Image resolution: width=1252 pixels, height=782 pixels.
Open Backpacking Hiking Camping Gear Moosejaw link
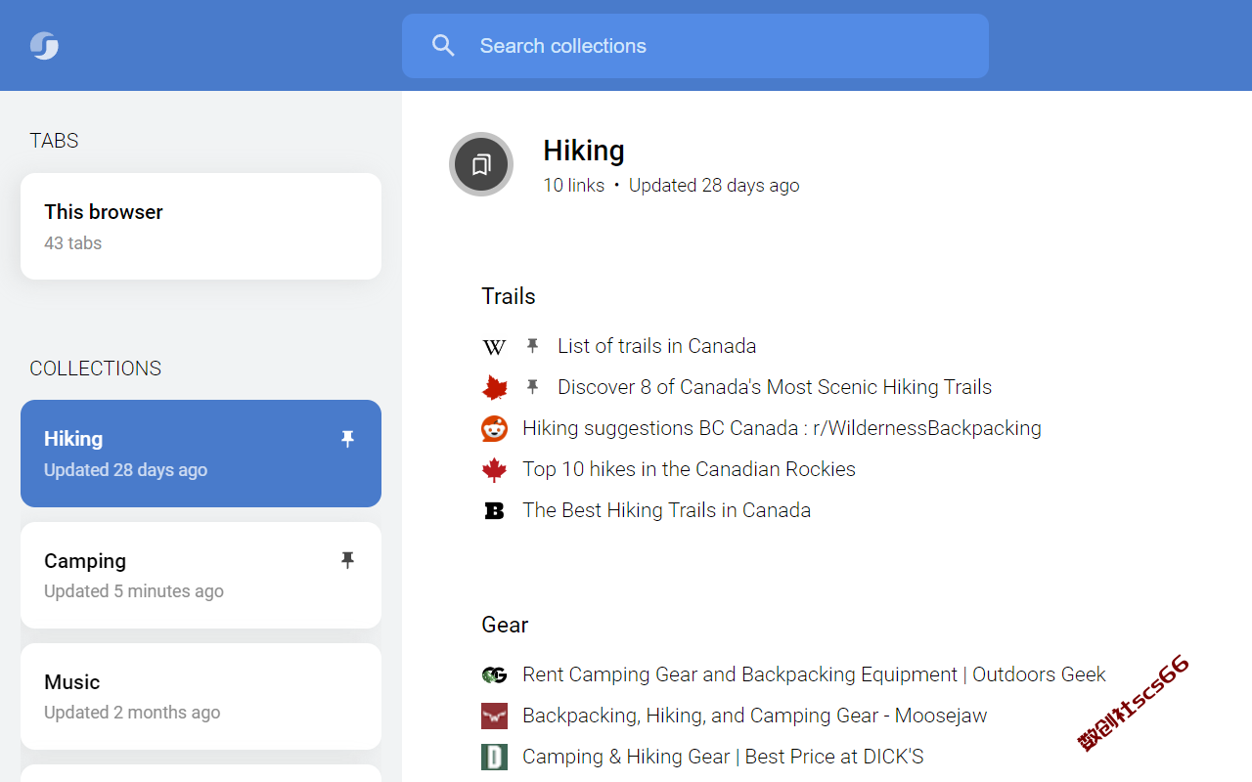click(754, 716)
